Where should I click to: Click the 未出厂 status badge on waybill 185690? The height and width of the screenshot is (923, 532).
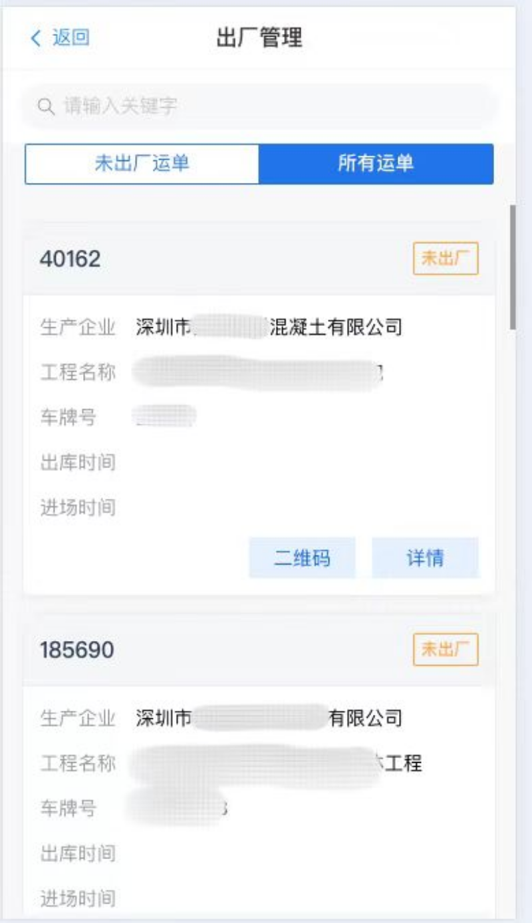tap(446, 649)
